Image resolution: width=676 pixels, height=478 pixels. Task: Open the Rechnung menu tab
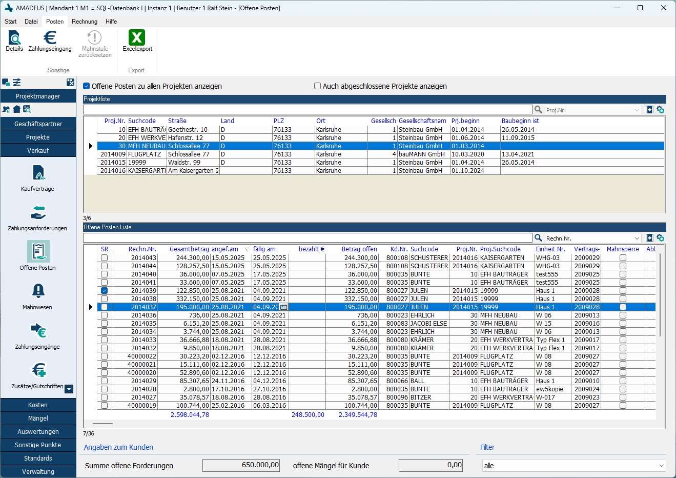pos(84,22)
